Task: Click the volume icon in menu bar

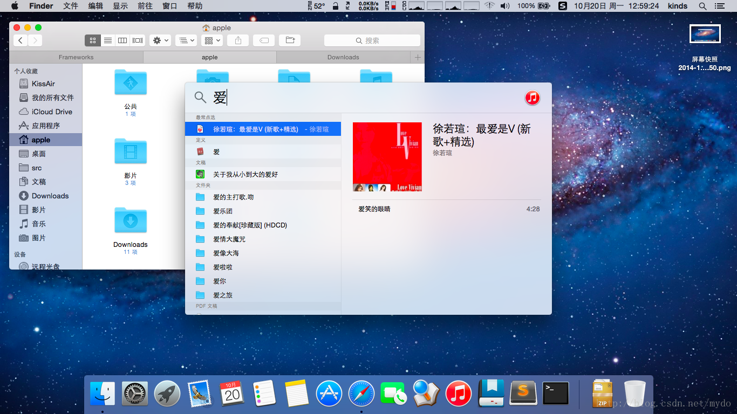Action: [x=504, y=6]
